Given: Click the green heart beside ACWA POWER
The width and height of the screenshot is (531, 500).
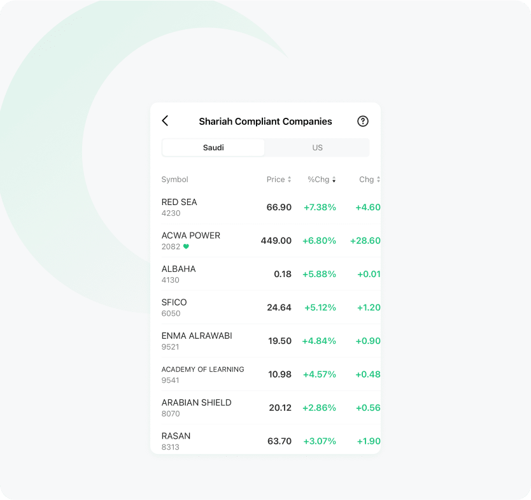Looking at the screenshot, I should point(186,246).
